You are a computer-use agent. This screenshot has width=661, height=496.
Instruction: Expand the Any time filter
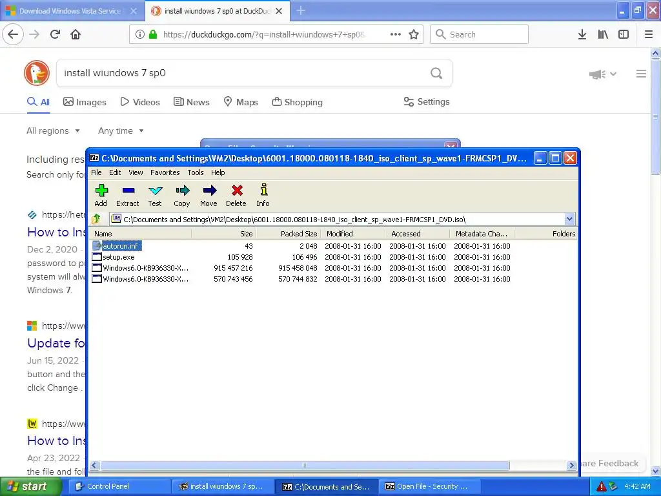click(121, 130)
